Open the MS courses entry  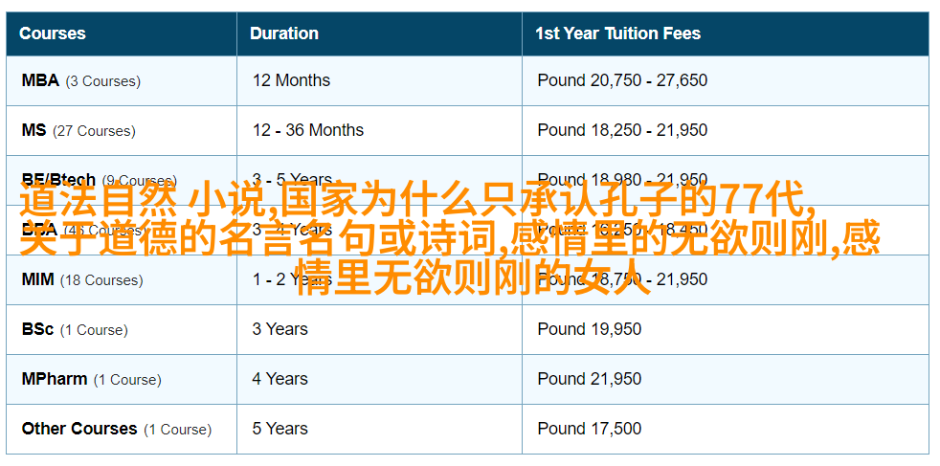tap(34, 130)
